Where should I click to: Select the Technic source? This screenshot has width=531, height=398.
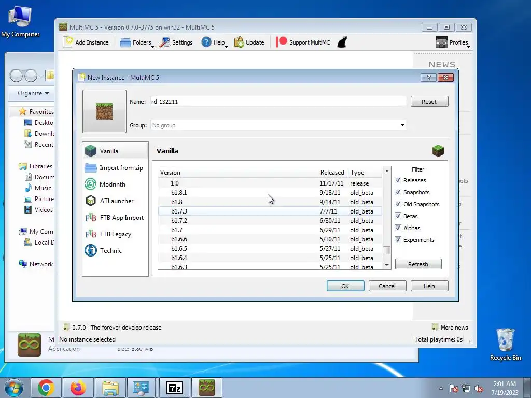coord(115,250)
